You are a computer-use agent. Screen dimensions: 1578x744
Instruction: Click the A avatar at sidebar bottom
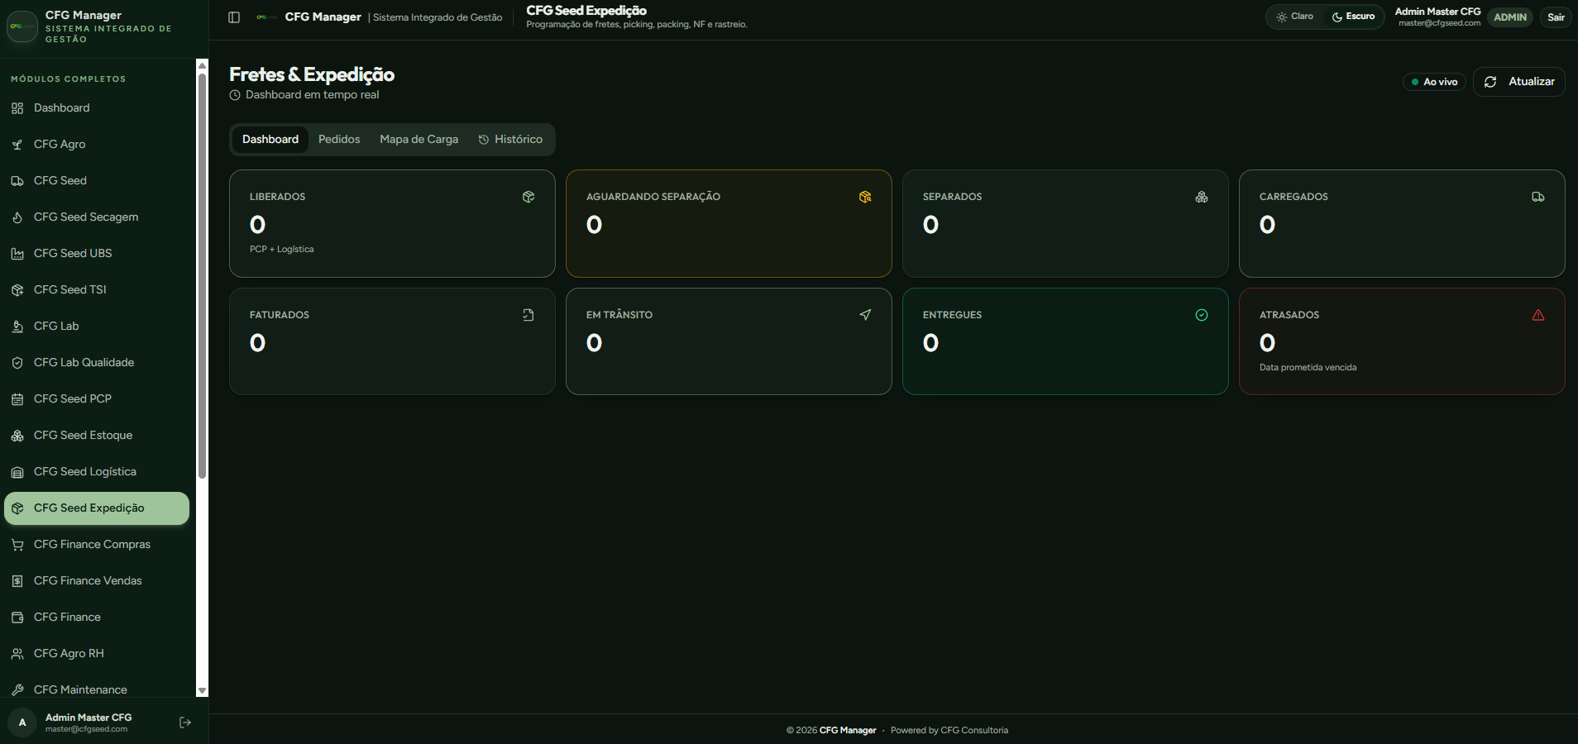[x=22, y=723]
